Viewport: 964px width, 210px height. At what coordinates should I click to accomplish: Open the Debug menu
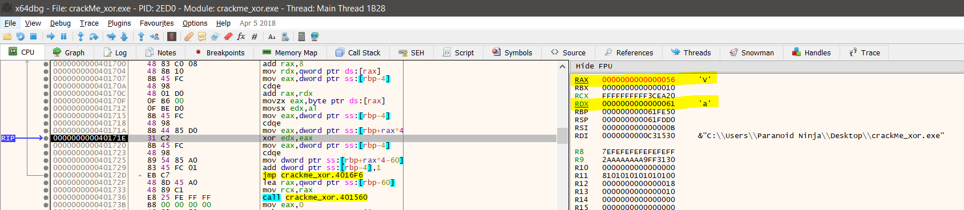click(x=60, y=23)
